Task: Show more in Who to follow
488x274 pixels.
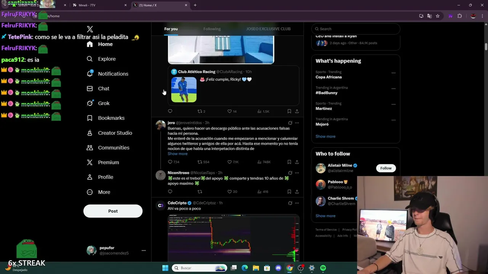Action: click(x=326, y=216)
